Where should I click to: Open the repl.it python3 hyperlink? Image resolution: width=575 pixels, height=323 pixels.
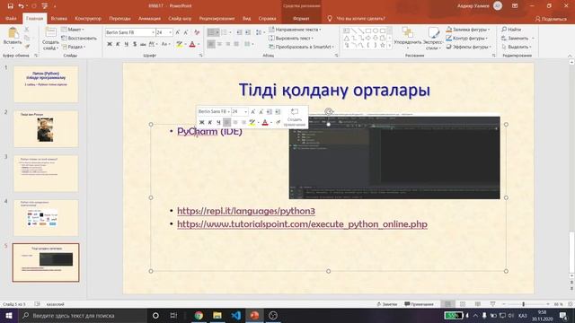[x=246, y=211]
